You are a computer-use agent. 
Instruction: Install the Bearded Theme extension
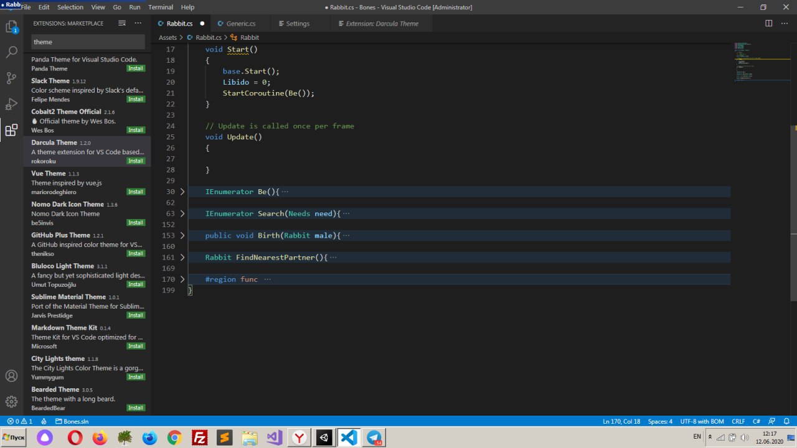pyautogui.click(x=136, y=408)
